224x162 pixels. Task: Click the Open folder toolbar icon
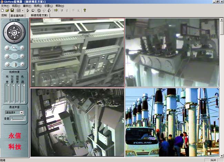pyautogui.click(x=7, y=11)
